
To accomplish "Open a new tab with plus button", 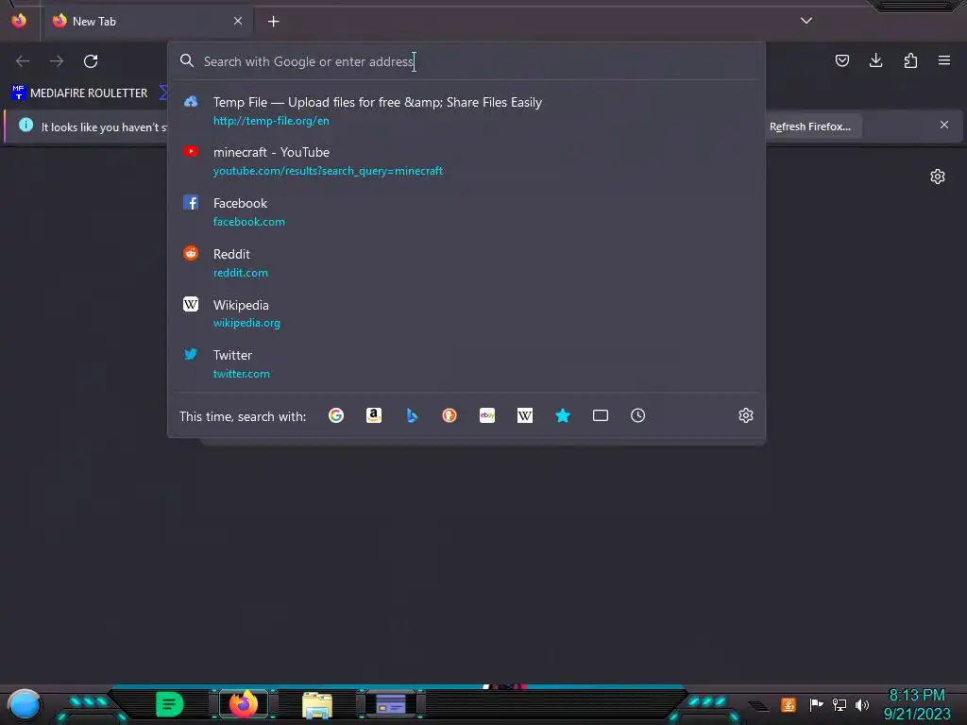I will pos(273,22).
